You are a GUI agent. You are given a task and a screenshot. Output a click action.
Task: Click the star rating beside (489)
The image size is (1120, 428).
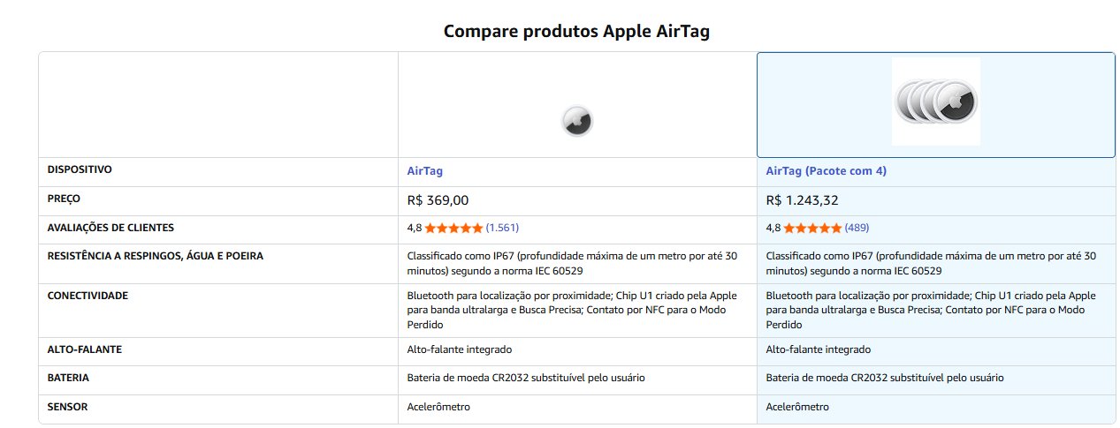(x=812, y=228)
